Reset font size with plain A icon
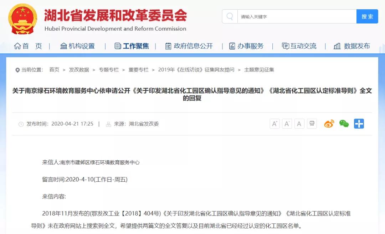The height and width of the screenshot is (234, 385). [299, 124]
